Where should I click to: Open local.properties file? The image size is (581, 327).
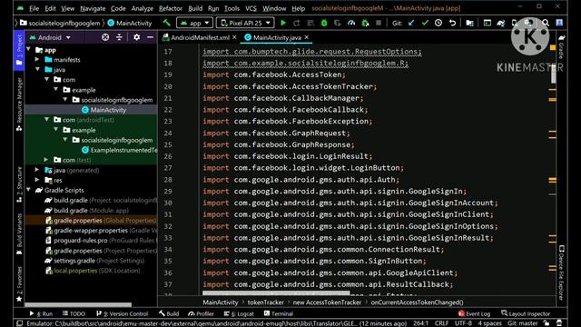(93, 271)
